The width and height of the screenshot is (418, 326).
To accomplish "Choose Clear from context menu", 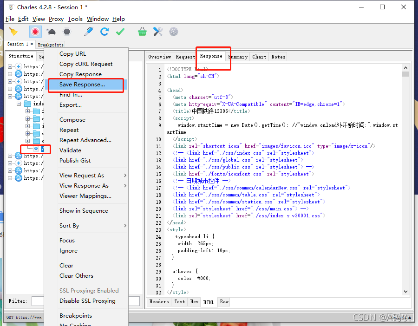I will [x=85, y=266].
